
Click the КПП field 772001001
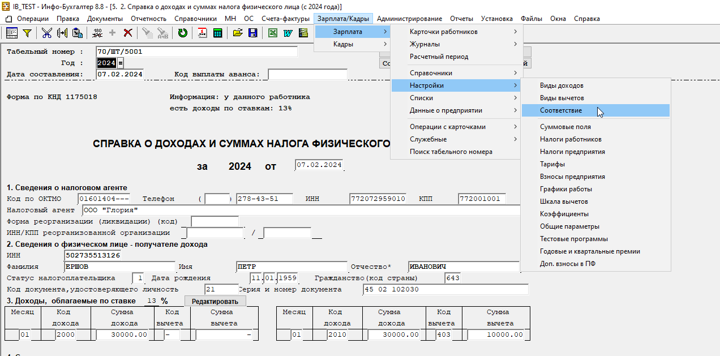[482, 199]
